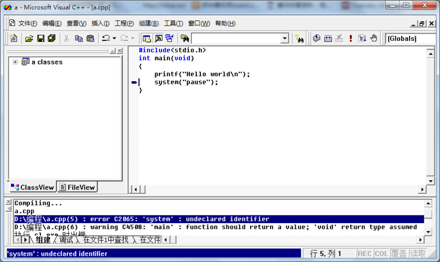
Task: Paste using the clipboard icon
Action: pyautogui.click(x=90, y=38)
